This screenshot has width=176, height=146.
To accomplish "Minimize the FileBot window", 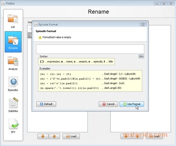I will tap(157, 3).
